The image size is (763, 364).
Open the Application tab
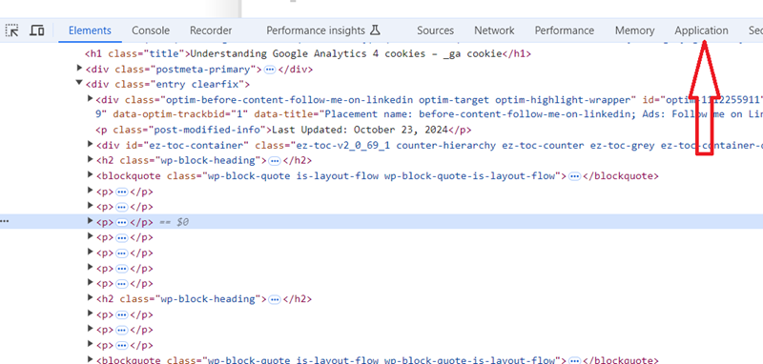point(701,30)
